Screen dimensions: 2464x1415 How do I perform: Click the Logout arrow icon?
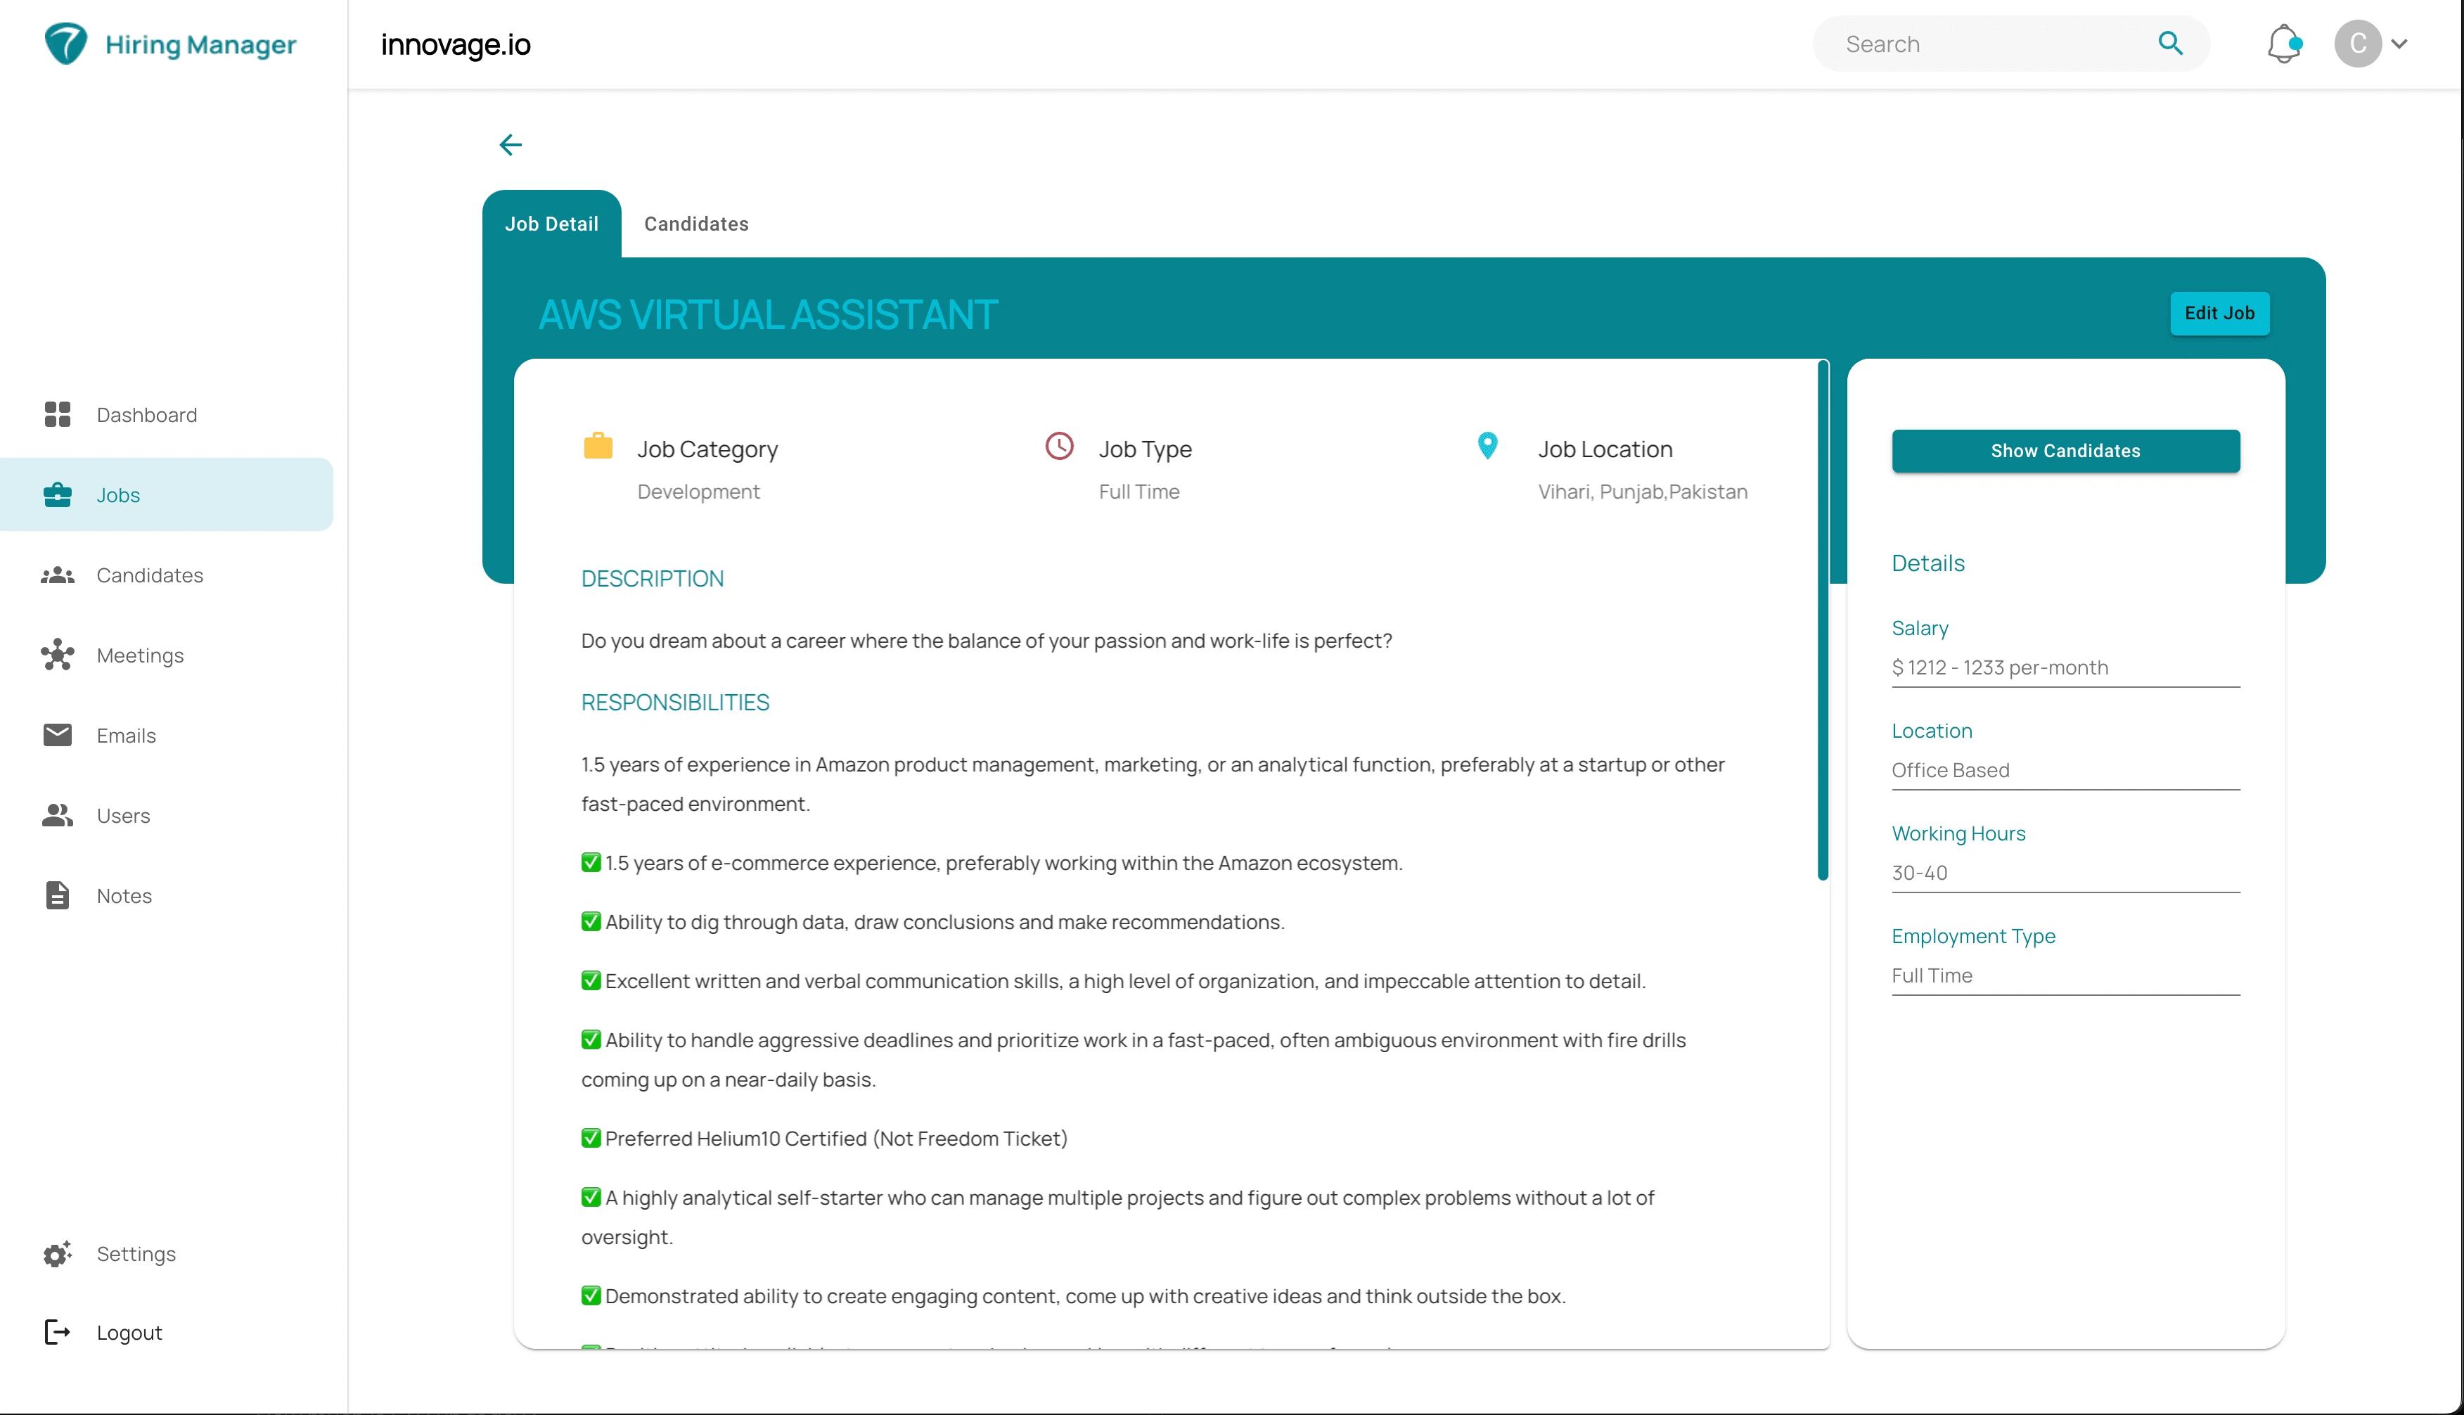(x=58, y=1331)
